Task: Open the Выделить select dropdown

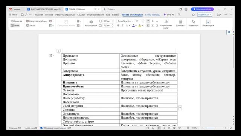Action: coord(193,23)
